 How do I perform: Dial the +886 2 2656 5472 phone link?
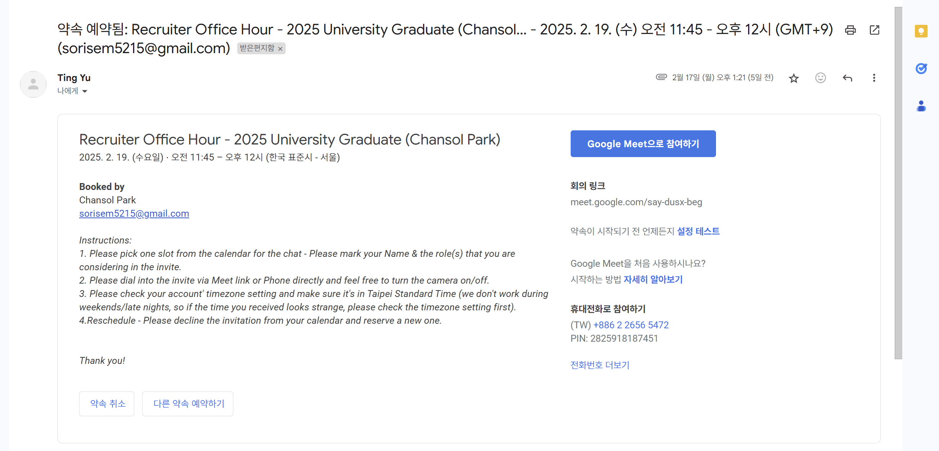coord(631,325)
